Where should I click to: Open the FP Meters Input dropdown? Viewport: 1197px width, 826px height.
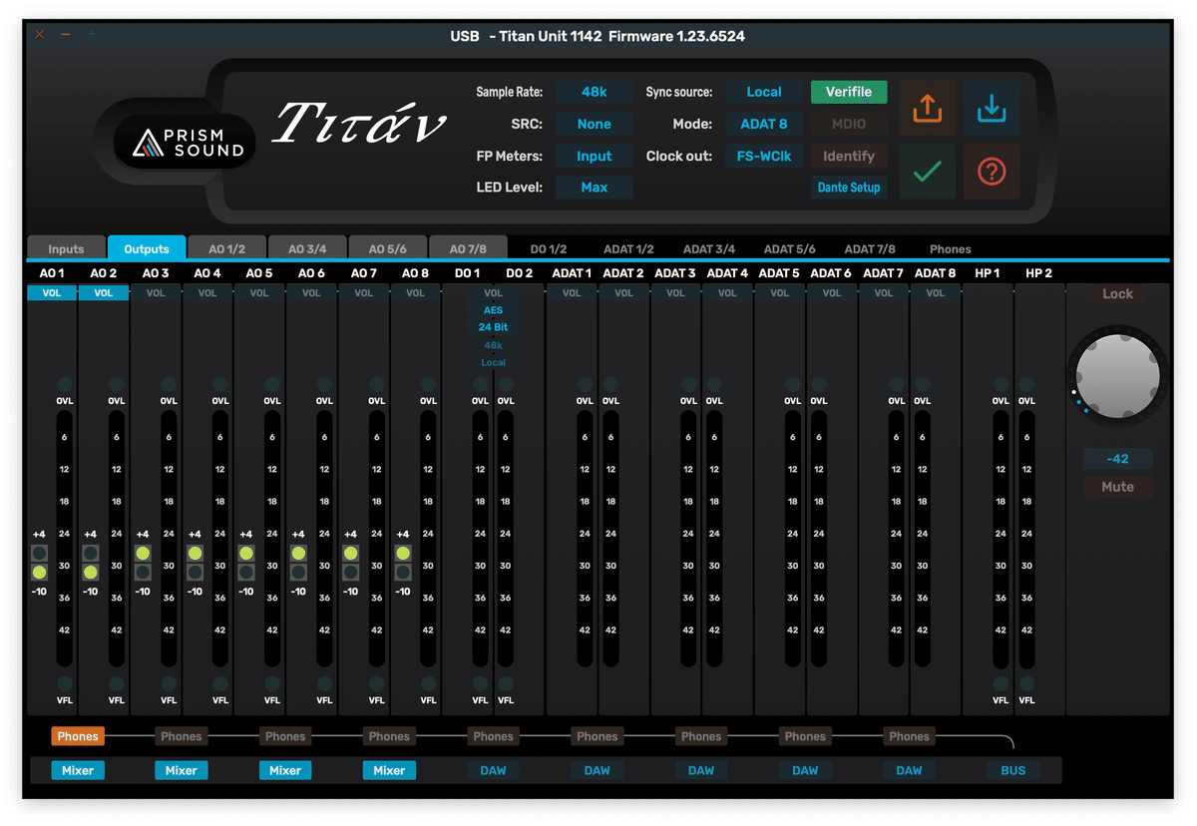595,156
